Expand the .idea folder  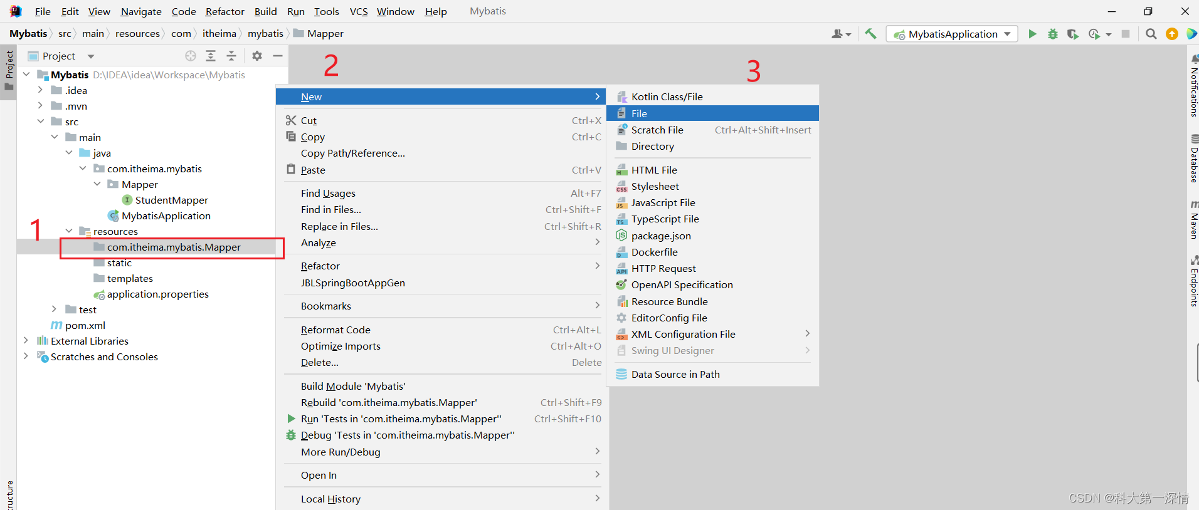[x=40, y=90]
